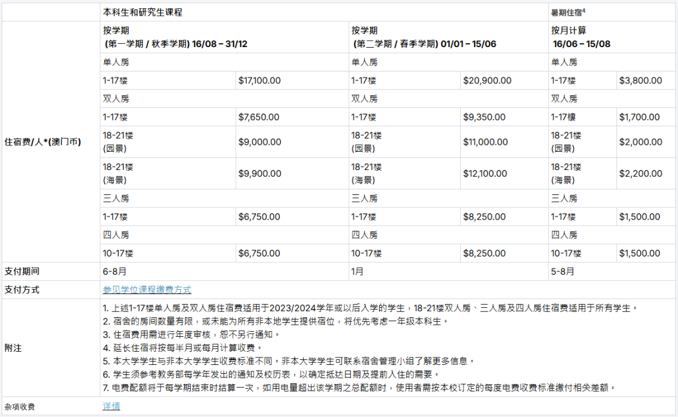Viewport: 678px width, 417px height.
Task: Select the $1,700.00 summer double room price
Action: pos(639,117)
